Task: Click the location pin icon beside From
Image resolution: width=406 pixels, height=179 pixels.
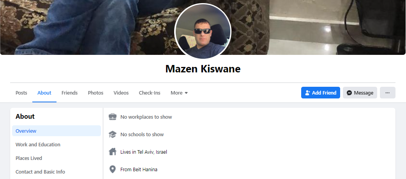Action: 112,169
